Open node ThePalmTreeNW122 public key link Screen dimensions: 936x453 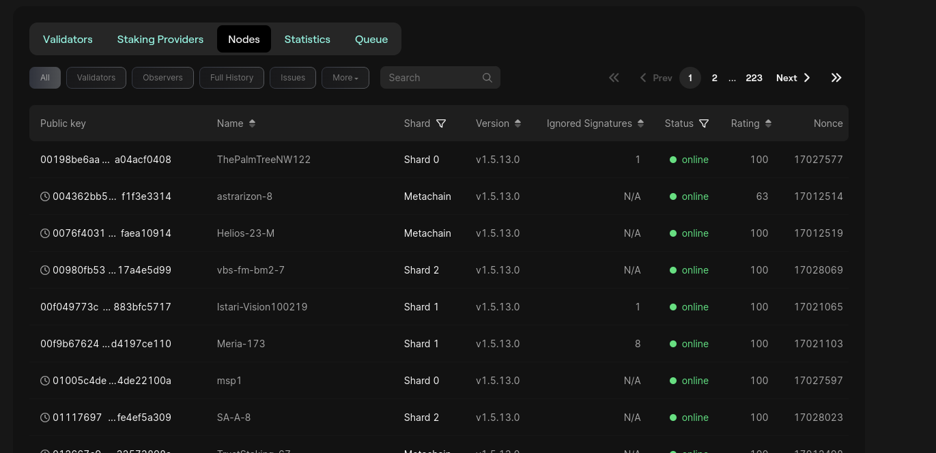pos(106,160)
